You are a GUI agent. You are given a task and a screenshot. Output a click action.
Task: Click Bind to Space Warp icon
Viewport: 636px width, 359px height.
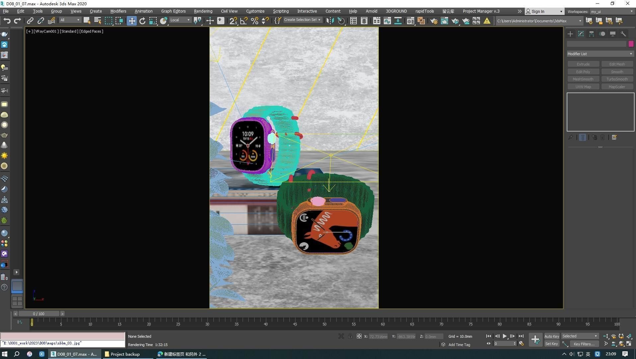click(51, 21)
